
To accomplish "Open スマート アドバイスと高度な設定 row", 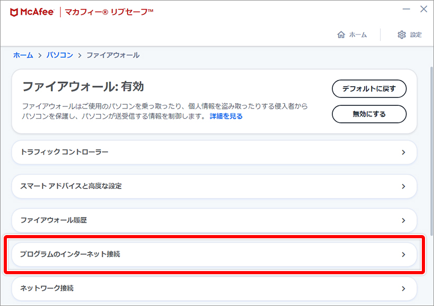I will (x=214, y=186).
